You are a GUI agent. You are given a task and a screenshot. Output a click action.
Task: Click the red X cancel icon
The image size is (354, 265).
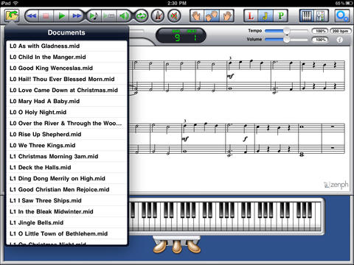(174, 16)
